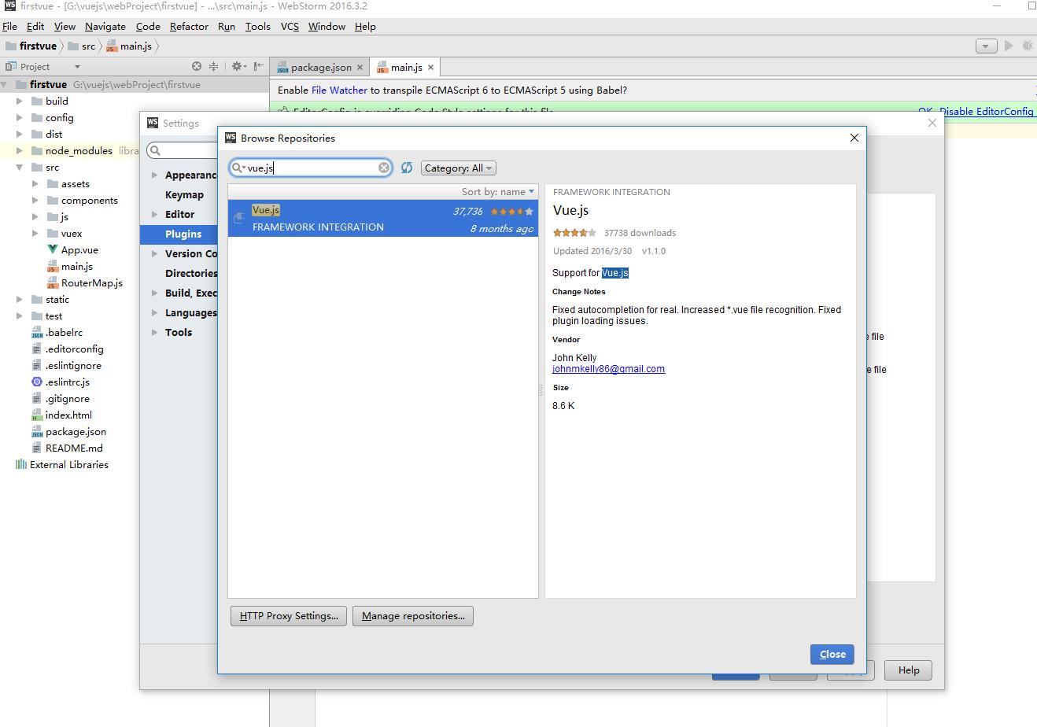Screen dimensions: 1037x727
Task: Open johnmkelly86@gmail.com link
Action: pos(608,369)
